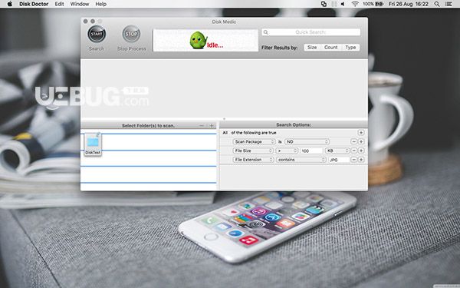
Task: Add a rule next to 'All of the following'
Action: pos(361,133)
